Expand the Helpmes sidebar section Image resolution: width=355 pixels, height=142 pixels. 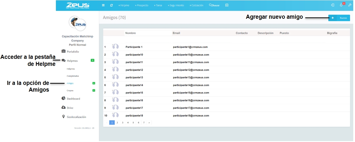point(72,61)
